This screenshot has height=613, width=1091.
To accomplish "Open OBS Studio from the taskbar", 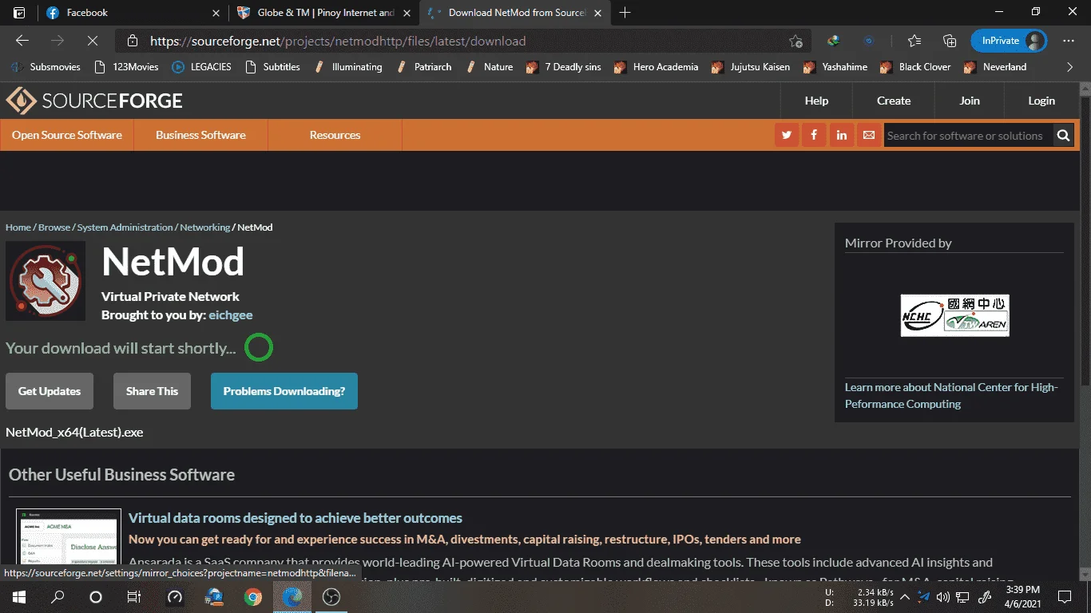I will point(331,596).
